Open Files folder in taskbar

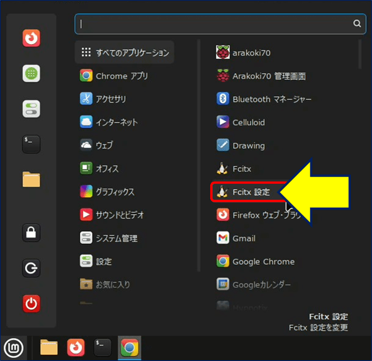(49, 347)
